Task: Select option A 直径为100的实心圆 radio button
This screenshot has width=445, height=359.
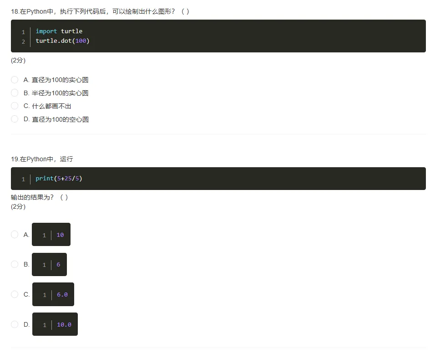Action: tap(15, 80)
